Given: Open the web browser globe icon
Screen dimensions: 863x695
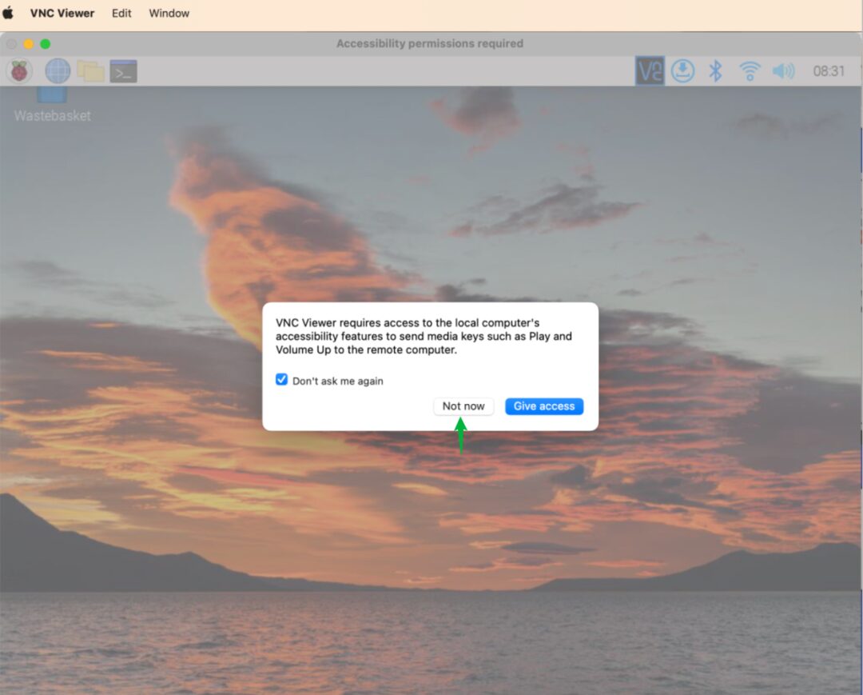Looking at the screenshot, I should coord(58,71).
